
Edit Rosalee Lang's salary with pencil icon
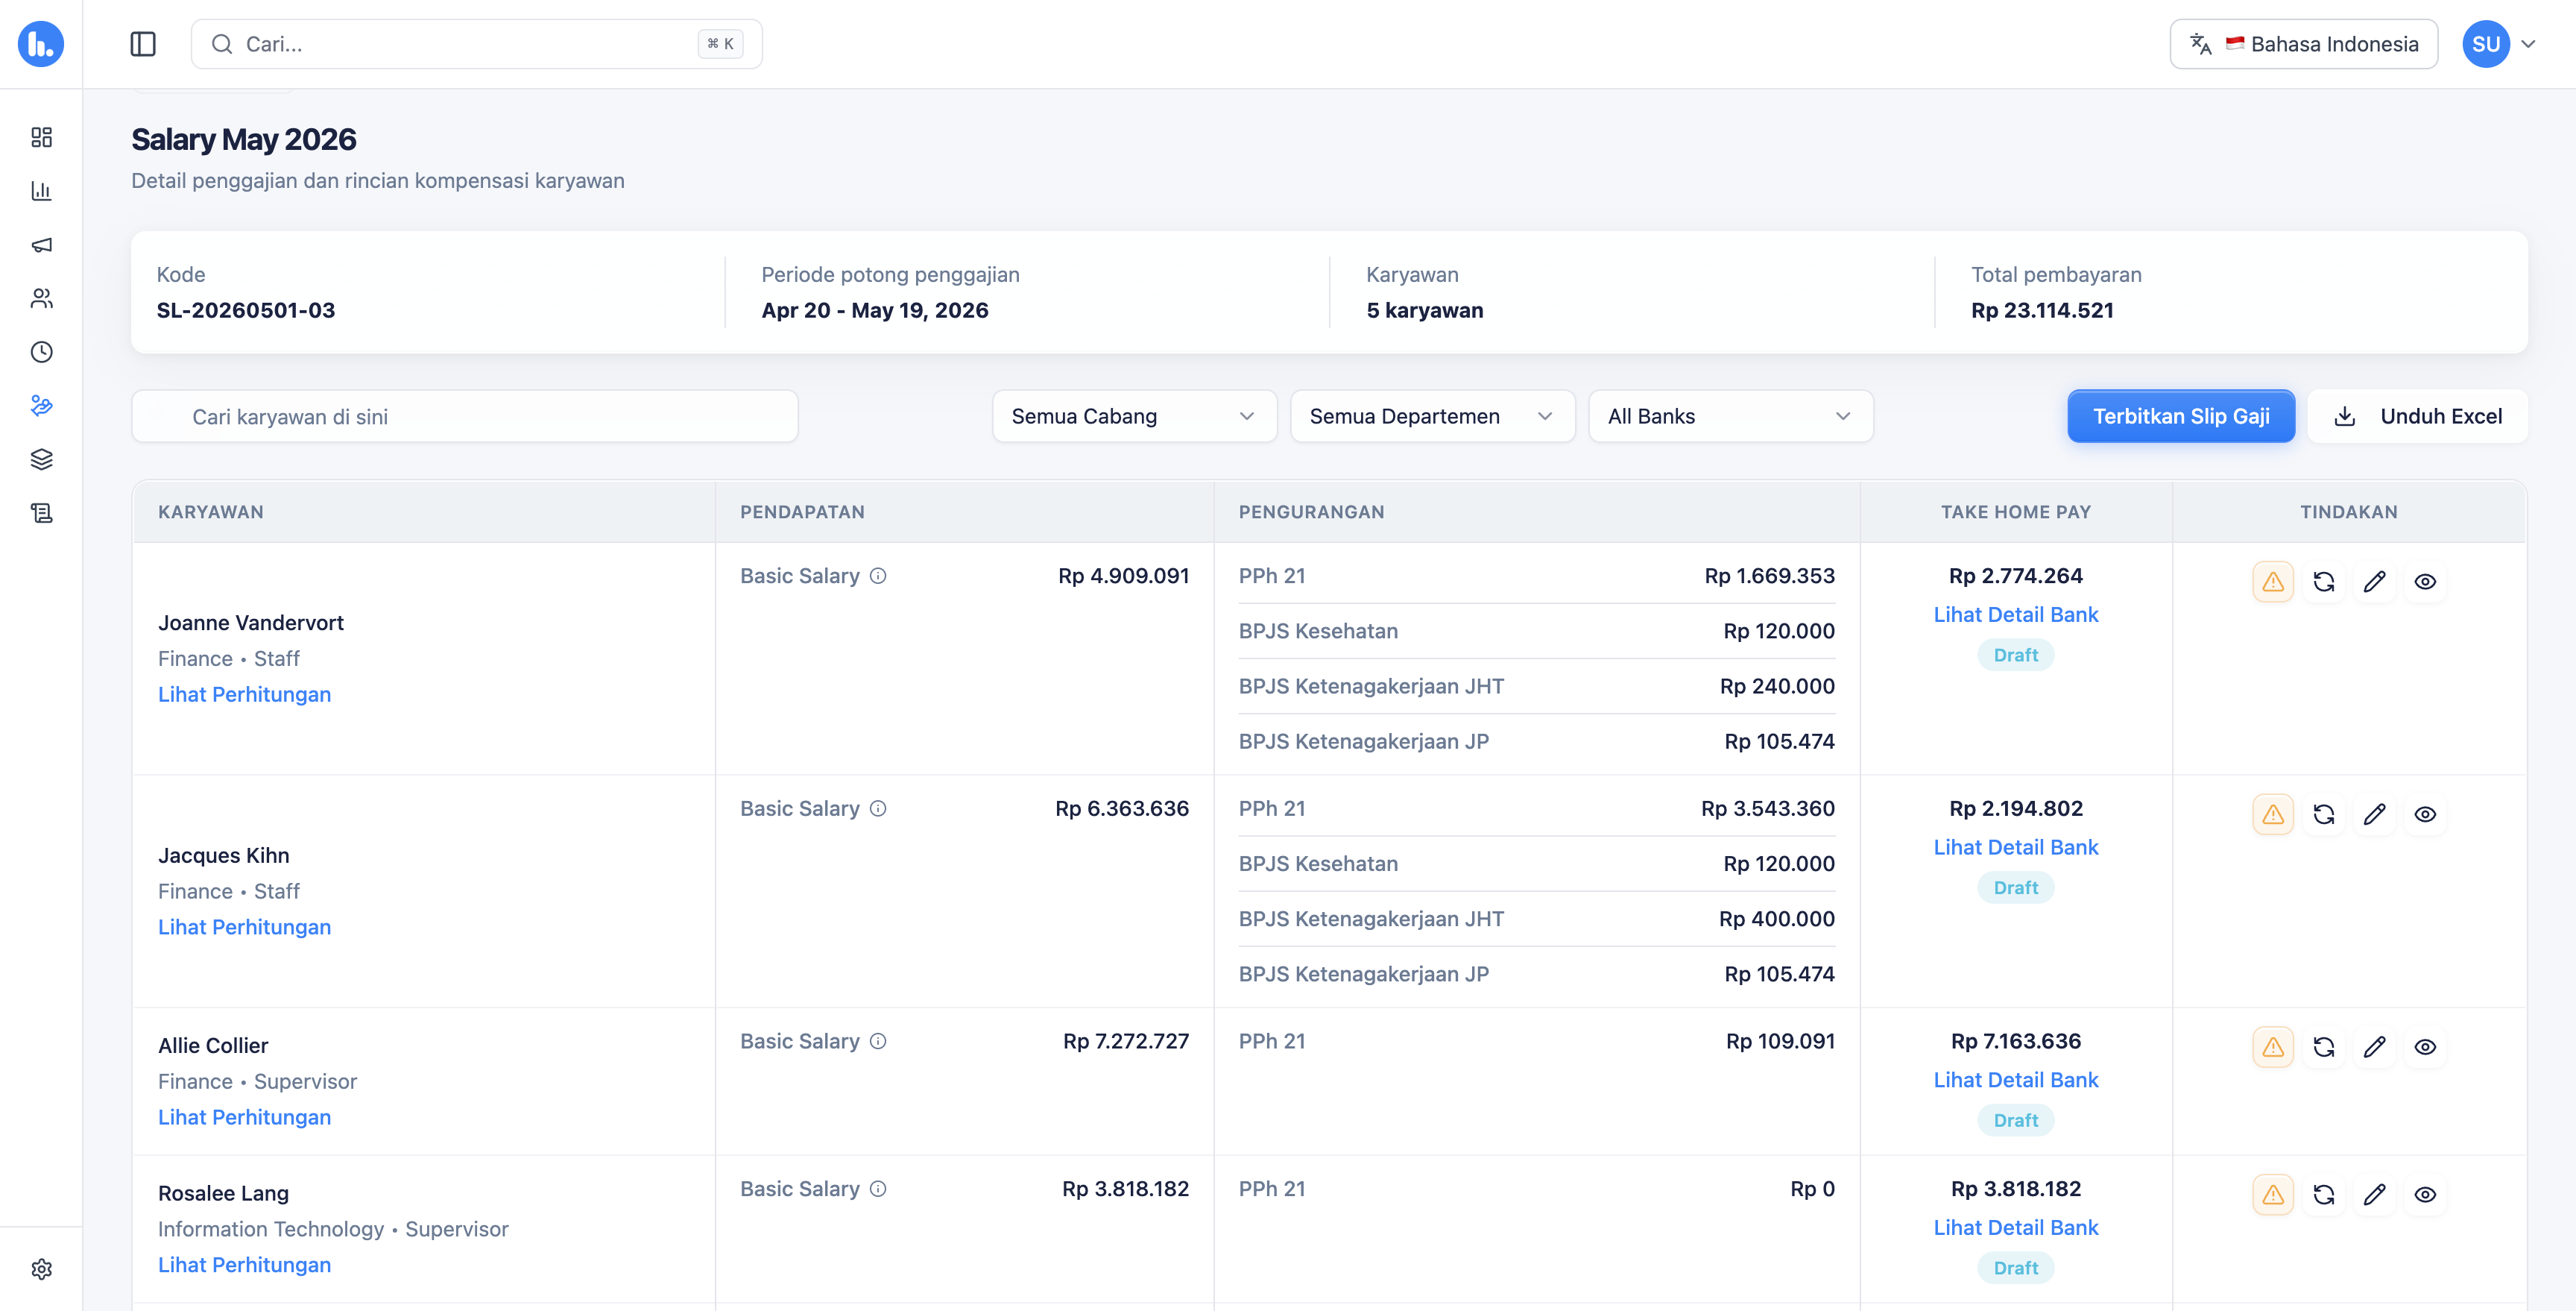tap(2375, 1195)
